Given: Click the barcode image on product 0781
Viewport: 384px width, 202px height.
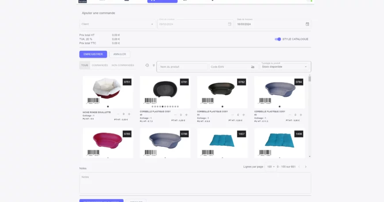Looking at the screenshot, I should pos(151,101).
